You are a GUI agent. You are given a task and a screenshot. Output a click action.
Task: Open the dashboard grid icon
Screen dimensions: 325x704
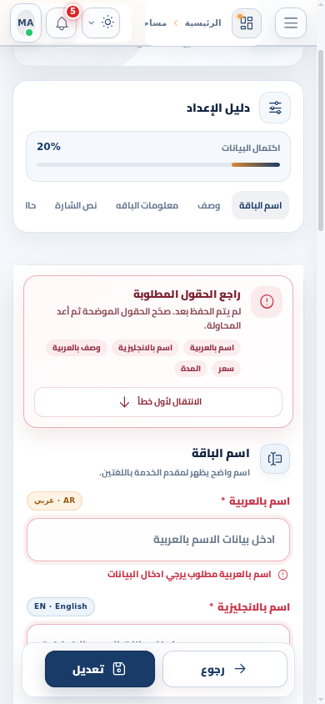(x=247, y=23)
